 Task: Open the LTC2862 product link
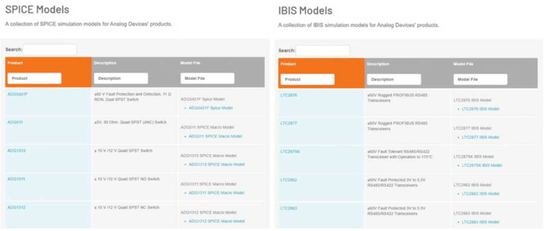(289, 180)
